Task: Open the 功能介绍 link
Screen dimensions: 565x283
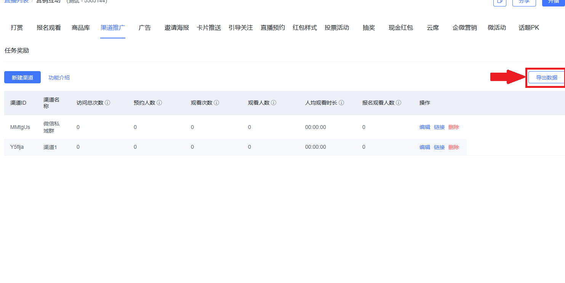Action: (x=59, y=78)
